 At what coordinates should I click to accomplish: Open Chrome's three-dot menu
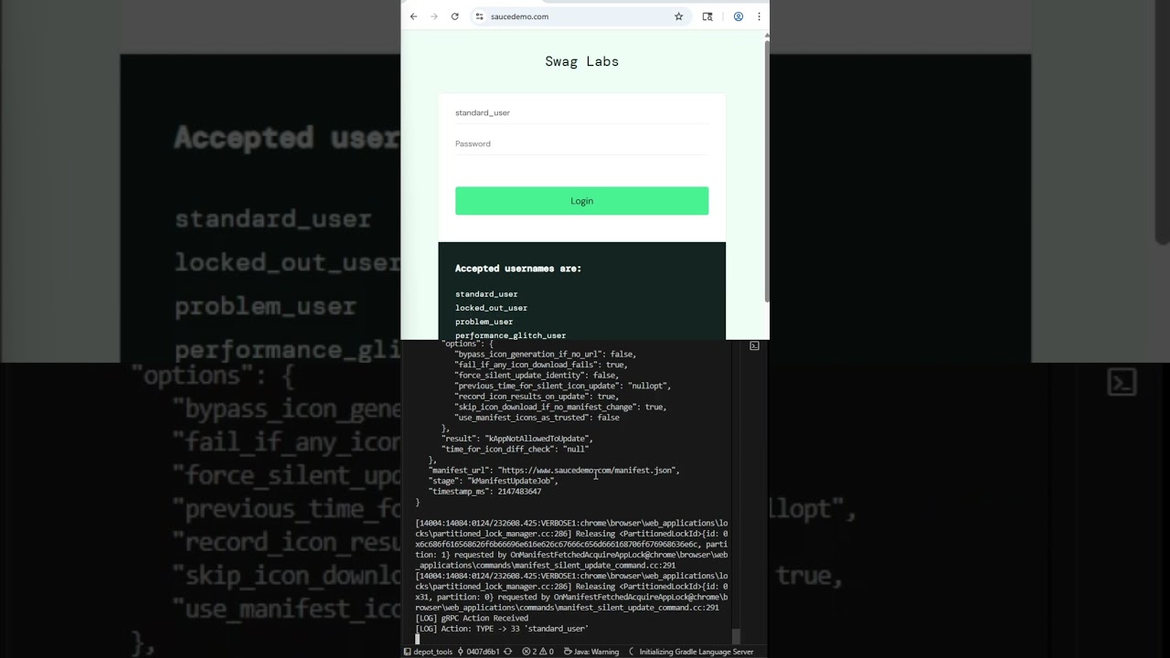point(759,16)
